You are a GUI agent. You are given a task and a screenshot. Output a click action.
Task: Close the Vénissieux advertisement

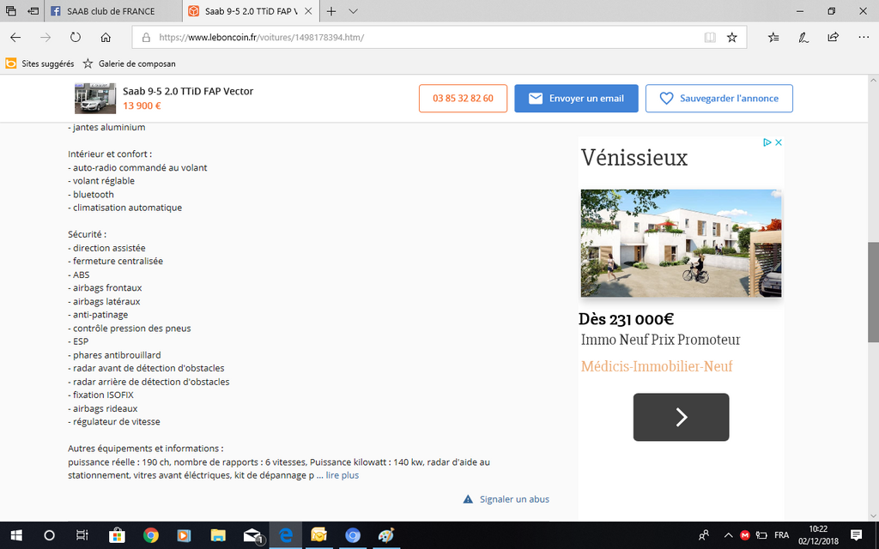(x=778, y=142)
